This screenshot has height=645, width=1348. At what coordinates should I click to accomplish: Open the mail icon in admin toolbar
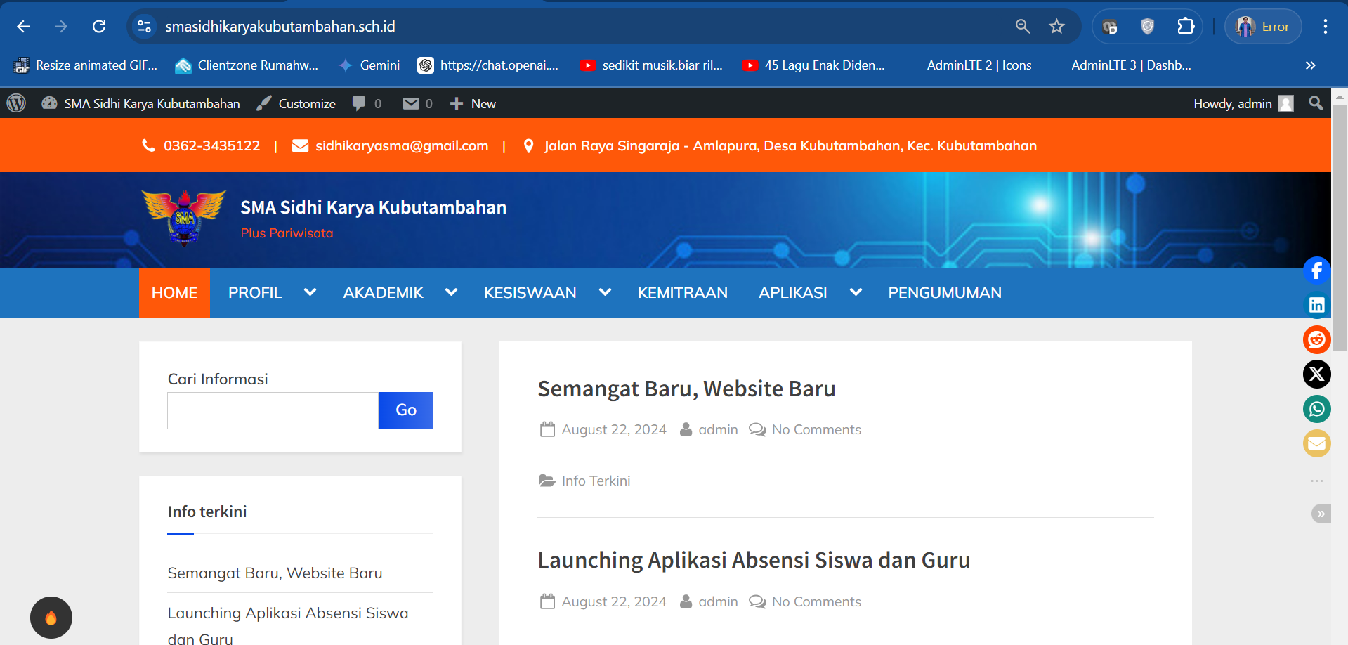[x=411, y=103]
